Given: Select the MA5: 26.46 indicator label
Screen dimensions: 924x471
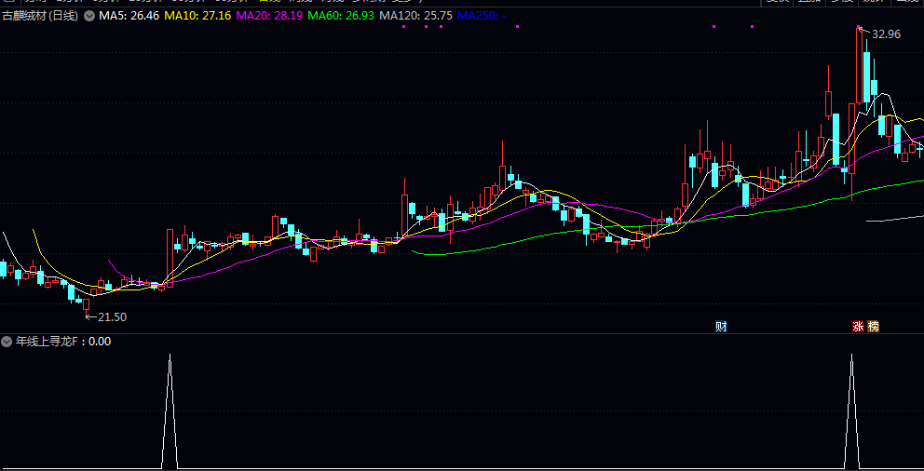Looking at the screenshot, I should pos(129,16).
